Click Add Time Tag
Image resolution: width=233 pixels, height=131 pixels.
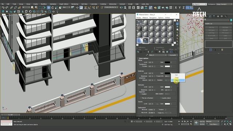point(168,124)
